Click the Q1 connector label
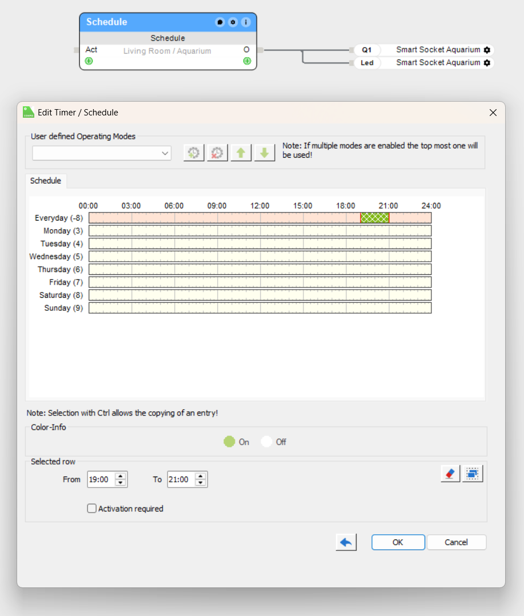The height and width of the screenshot is (616, 524). pyautogui.click(x=366, y=50)
